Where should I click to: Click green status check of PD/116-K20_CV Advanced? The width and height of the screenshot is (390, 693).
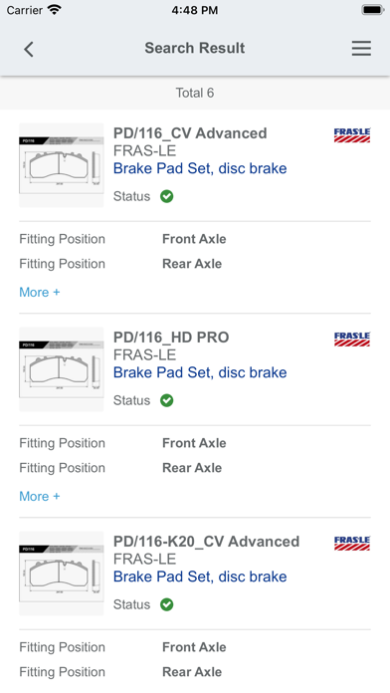coord(166,604)
